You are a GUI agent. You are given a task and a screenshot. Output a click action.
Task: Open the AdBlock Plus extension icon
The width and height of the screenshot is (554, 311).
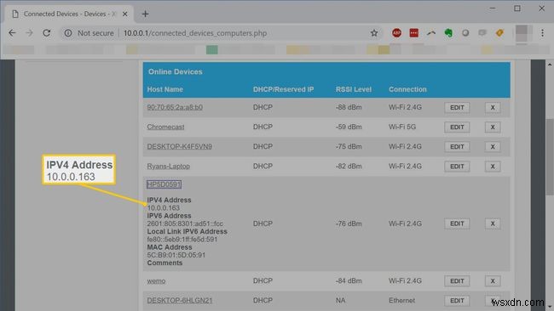pyautogui.click(x=396, y=33)
